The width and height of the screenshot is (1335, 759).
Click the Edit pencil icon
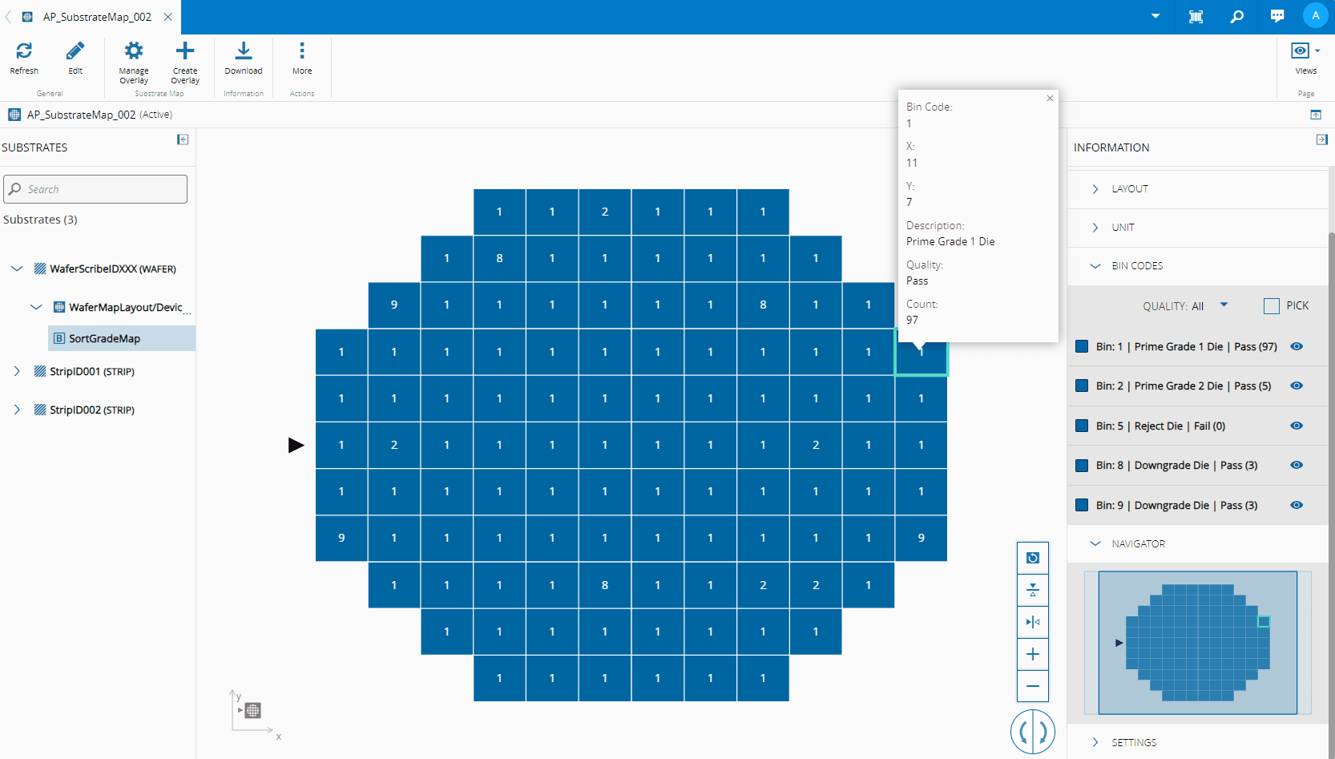tap(75, 51)
